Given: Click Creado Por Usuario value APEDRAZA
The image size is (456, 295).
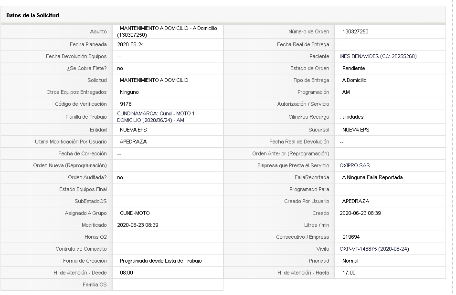Looking at the screenshot, I should pyautogui.click(x=355, y=201).
